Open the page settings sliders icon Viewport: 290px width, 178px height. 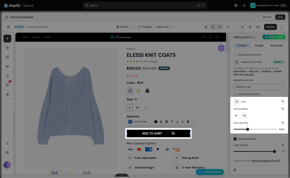pyautogui.click(x=242, y=27)
